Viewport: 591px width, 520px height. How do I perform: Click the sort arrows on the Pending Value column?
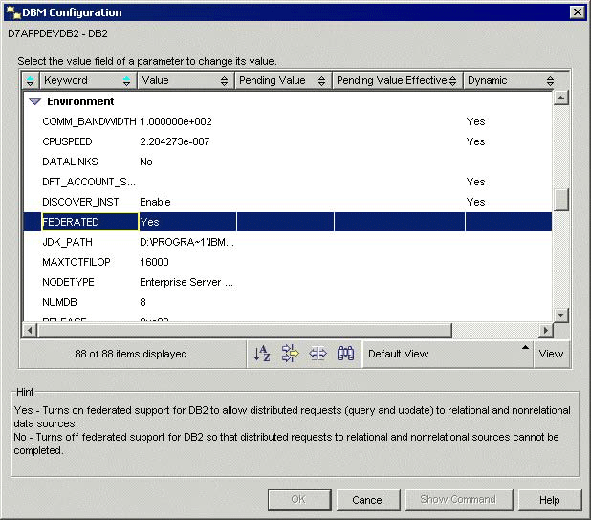321,80
